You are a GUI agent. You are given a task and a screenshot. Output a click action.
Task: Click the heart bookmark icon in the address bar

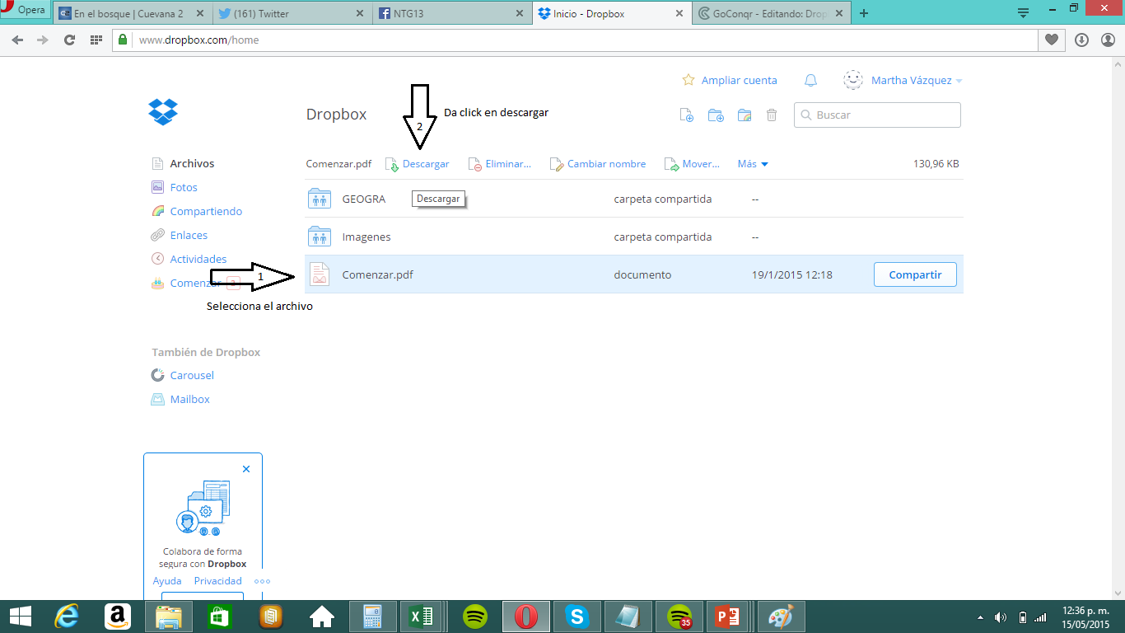tap(1052, 40)
